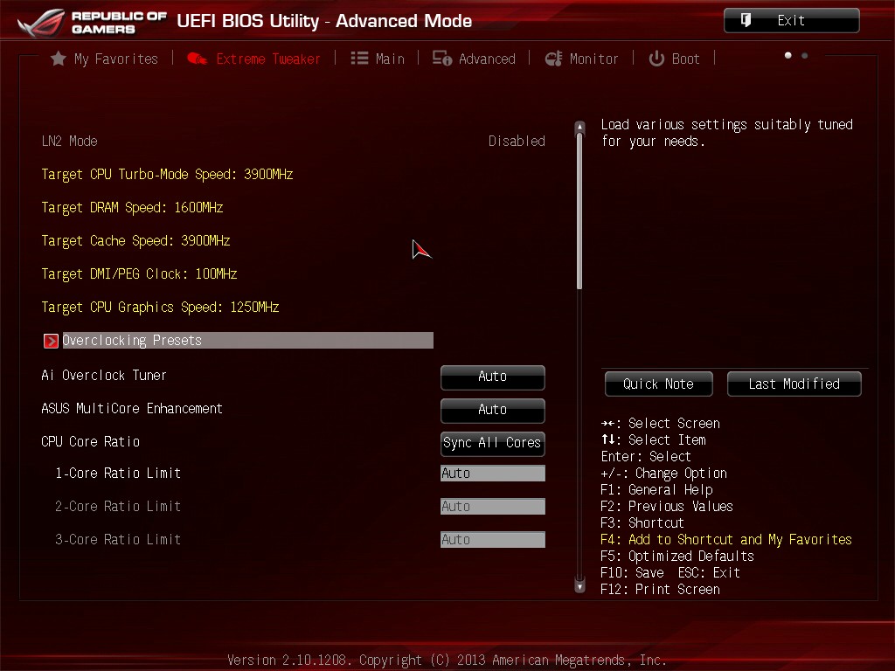
Task: Select 3-Core Ratio Limit label
Action: 118,539
